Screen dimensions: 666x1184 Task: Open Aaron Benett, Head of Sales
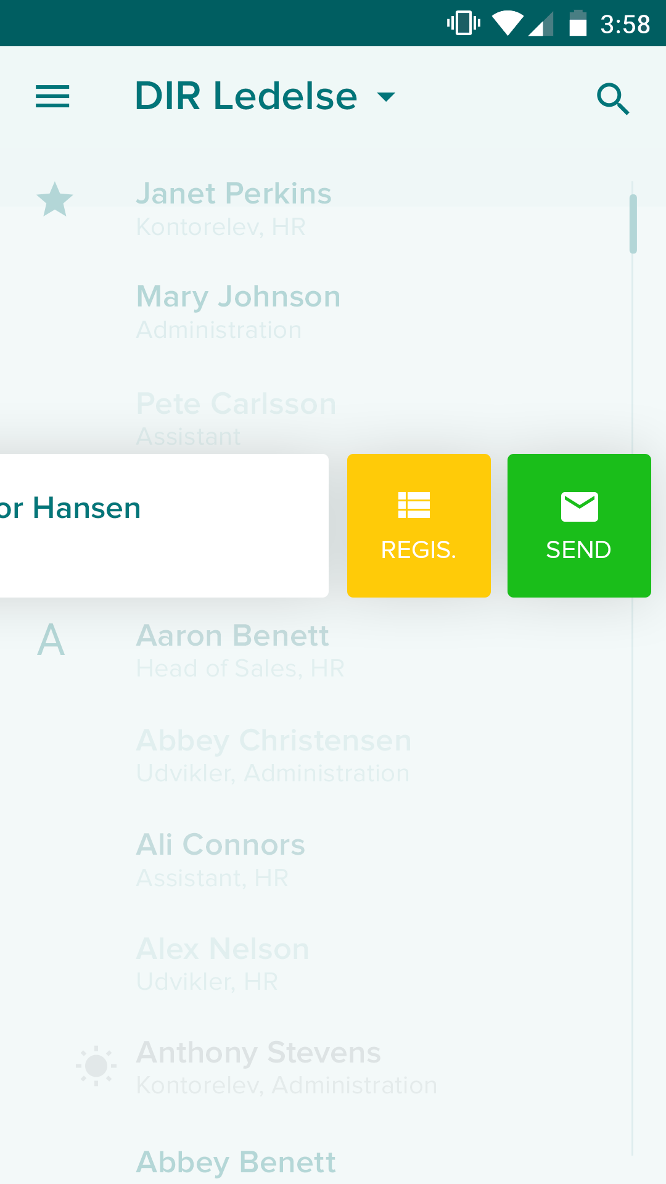(x=239, y=651)
